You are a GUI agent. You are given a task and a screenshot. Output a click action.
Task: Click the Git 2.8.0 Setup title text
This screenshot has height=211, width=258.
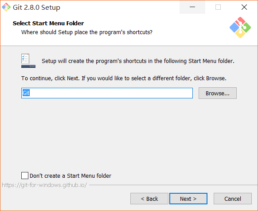(x=36, y=8)
